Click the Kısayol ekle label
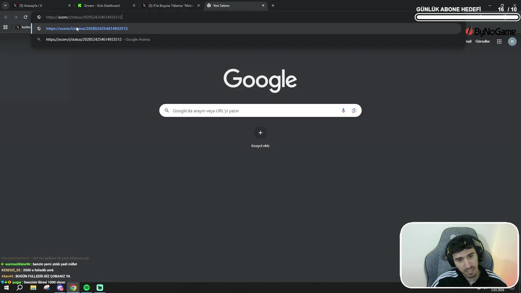Screen dimensions: 521x293 (x=260, y=146)
